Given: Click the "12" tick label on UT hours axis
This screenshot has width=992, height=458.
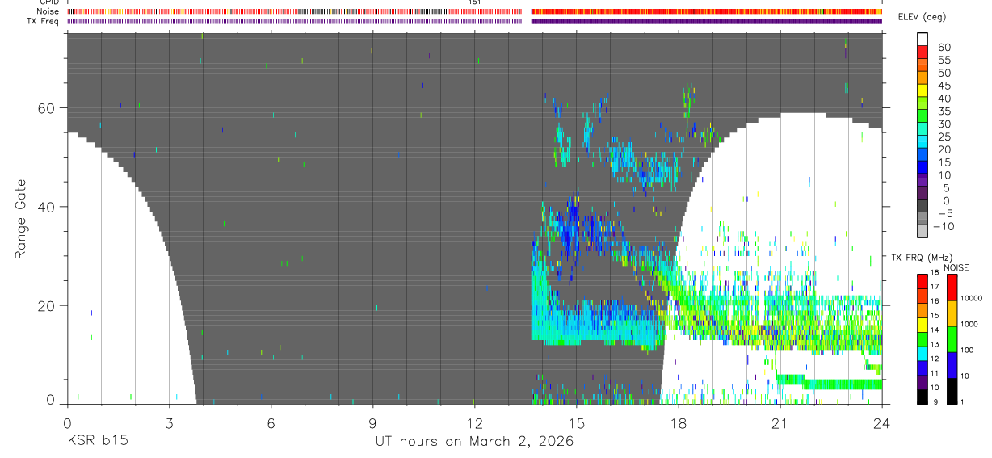Looking at the screenshot, I should (474, 422).
